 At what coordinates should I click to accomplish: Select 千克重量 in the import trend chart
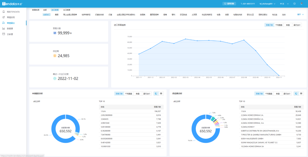pyautogui.click(x=279, y=25)
